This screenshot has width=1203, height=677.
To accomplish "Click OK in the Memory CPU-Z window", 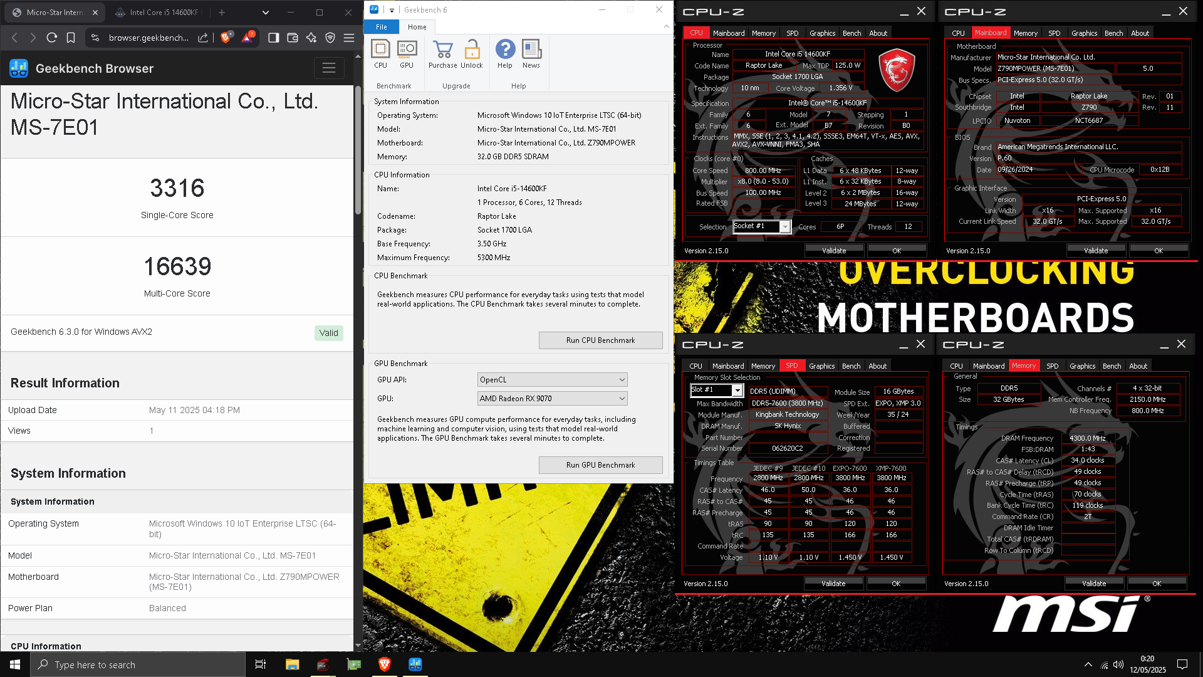I will [x=1156, y=584].
